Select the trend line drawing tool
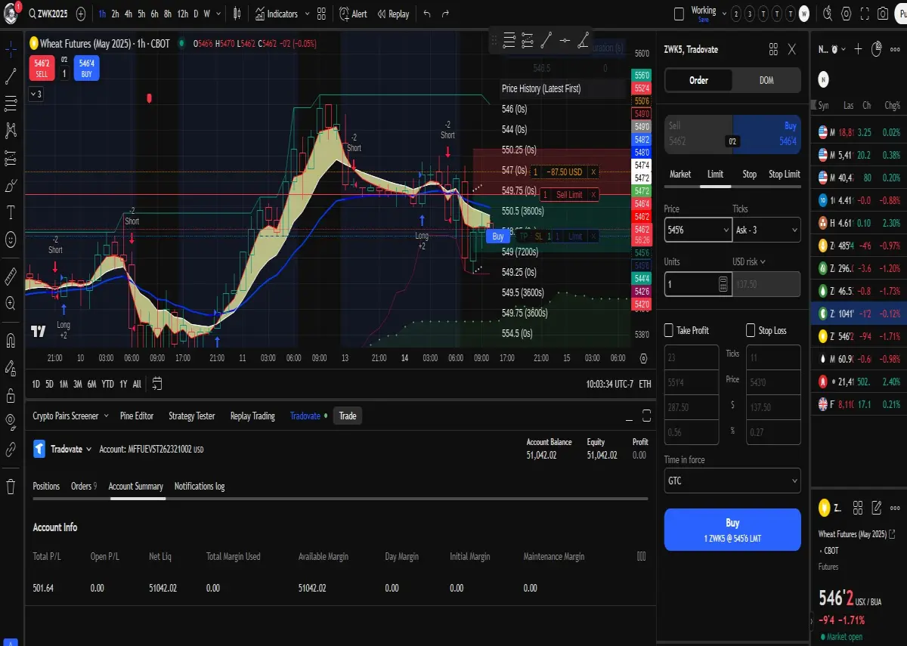 tap(11, 76)
